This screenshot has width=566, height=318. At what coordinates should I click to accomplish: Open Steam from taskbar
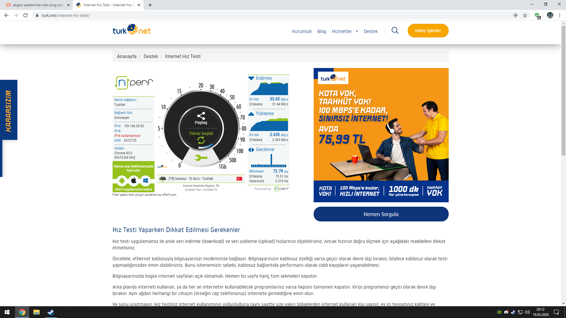tap(51, 312)
